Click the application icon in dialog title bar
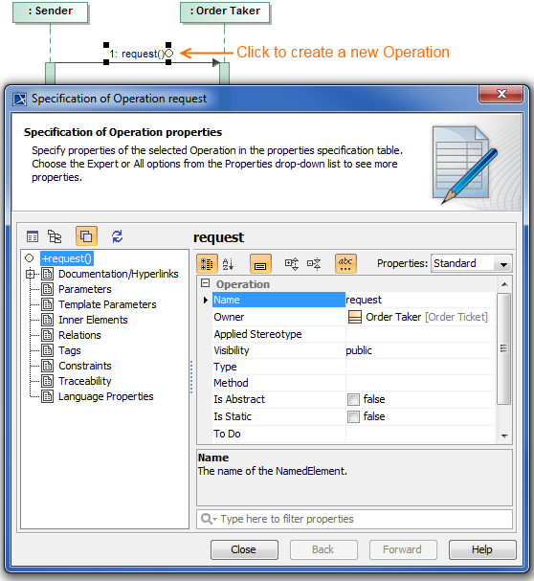Viewport: 534px width, 581px height. click(x=20, y=99)
